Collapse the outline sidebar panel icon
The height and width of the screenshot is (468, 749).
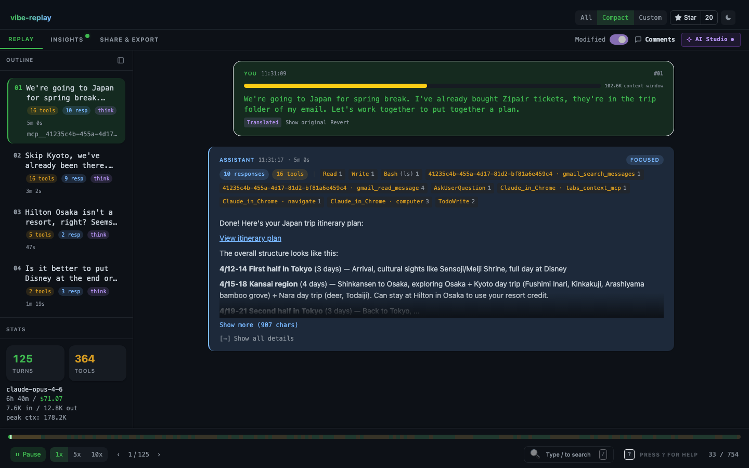coord(121,60)
